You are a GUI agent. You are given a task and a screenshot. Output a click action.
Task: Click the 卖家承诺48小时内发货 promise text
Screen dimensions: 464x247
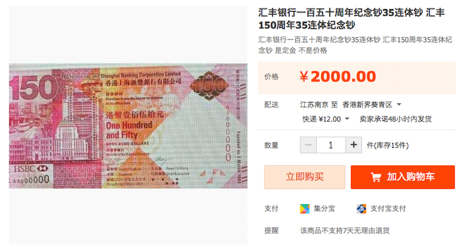[396, 119]
